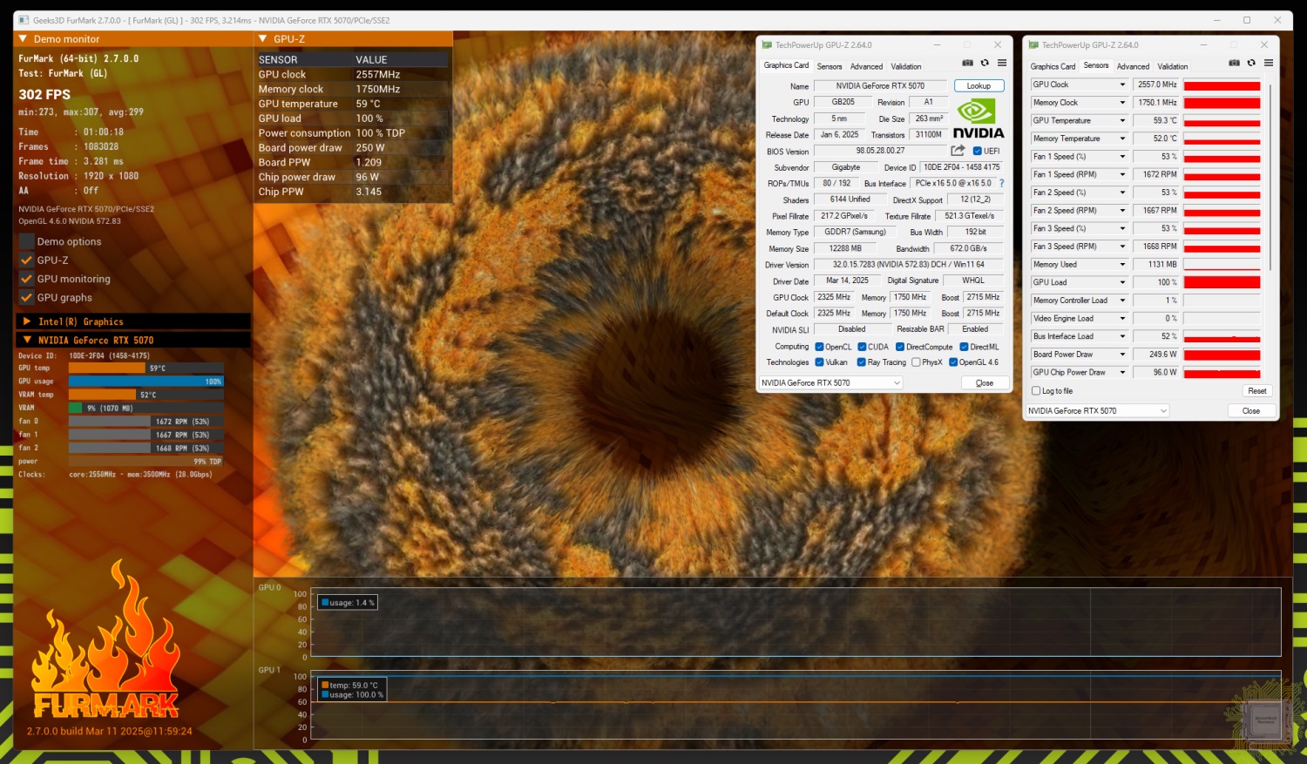Click Close button in Graphics Card window
1307x764 pixels.
pos(985,382)
